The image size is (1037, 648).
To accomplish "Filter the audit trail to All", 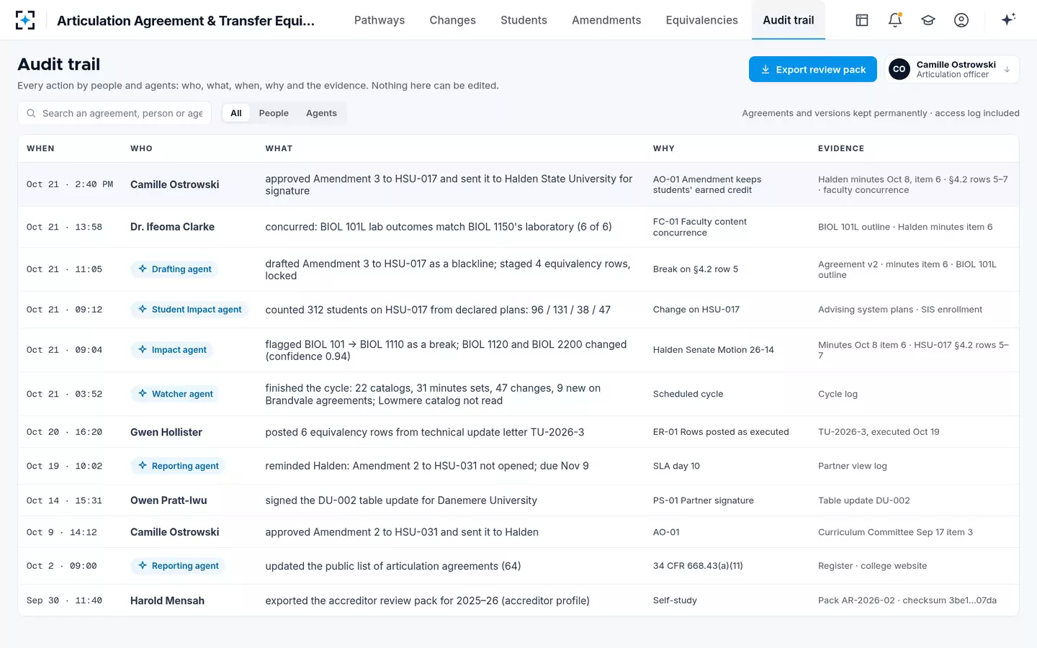I will click(236, 113).
